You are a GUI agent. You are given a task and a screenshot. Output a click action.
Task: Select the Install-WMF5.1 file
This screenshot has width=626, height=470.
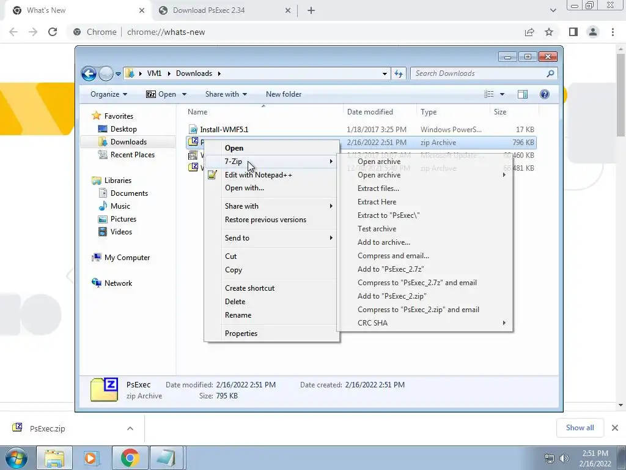coord(224,130)
